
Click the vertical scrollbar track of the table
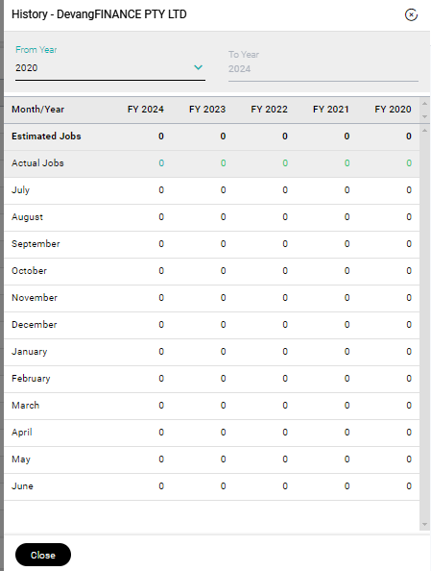(425, 328)
